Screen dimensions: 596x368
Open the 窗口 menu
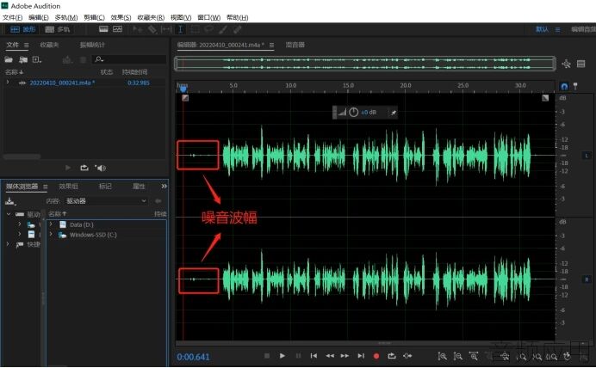208,17
